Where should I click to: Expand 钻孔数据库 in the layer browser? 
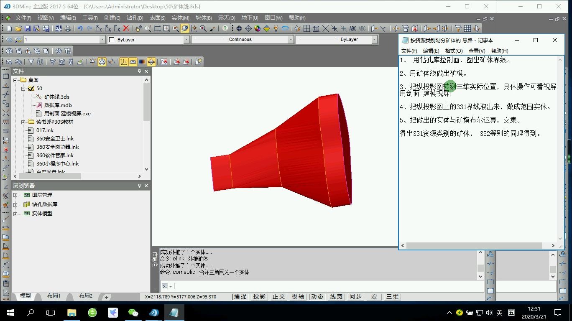[15, 204]
